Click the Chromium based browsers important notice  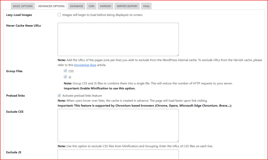pos(144,106)
